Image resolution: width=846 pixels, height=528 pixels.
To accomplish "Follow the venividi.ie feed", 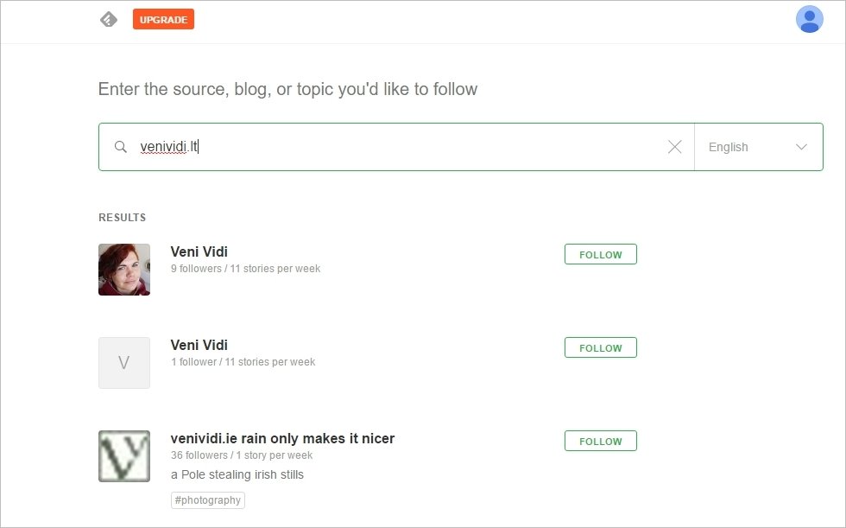I will (600, 441).
